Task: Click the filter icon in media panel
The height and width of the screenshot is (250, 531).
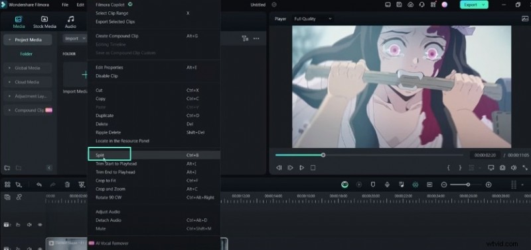Action: pos(245,38)
